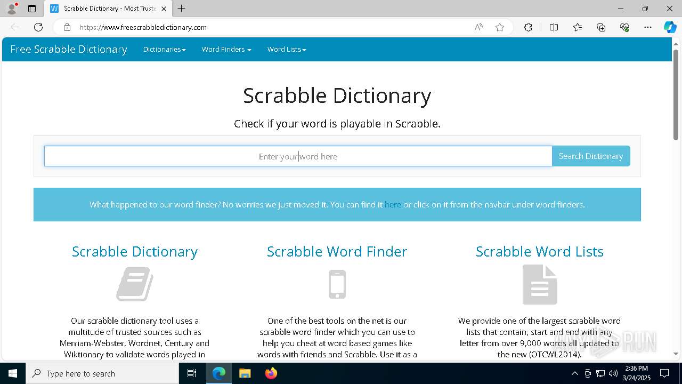Click the scrollbar down arrow
Image resolution: width=682 pixels, height=384 pixels.
click(x=676, y=354)
